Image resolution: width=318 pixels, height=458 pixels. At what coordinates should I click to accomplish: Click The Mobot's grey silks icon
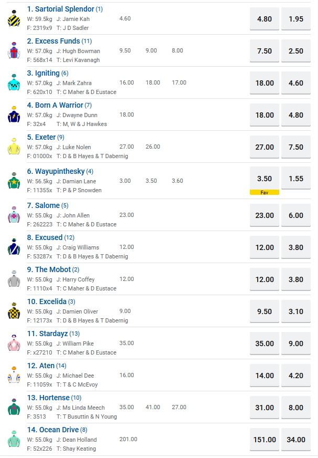pos(14,279)
